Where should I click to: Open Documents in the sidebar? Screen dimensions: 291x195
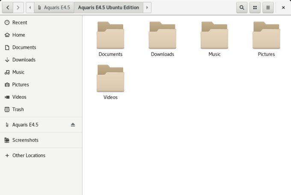41,47
